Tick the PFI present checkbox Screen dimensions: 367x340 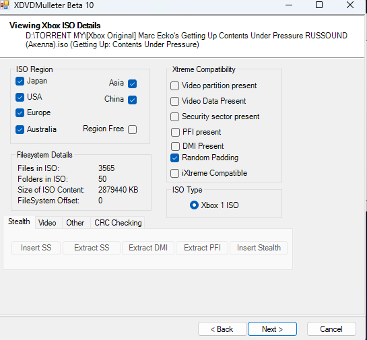175,132
